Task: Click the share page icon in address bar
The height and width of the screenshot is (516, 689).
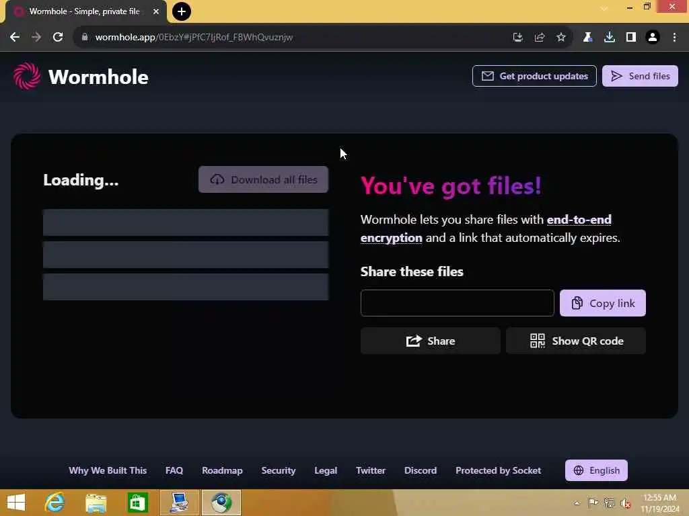Action: [x=540, y=38]
